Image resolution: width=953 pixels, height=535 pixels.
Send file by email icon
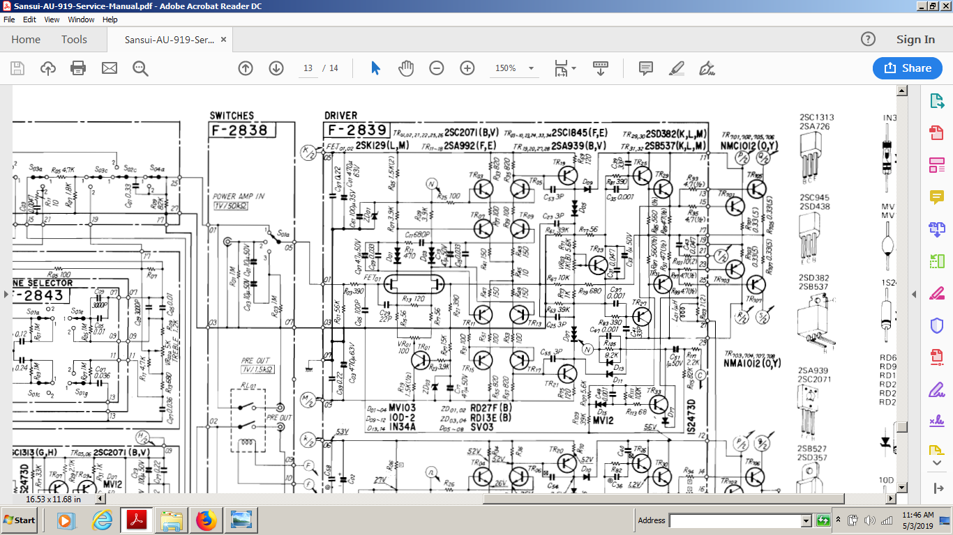(x=110, y=68)
